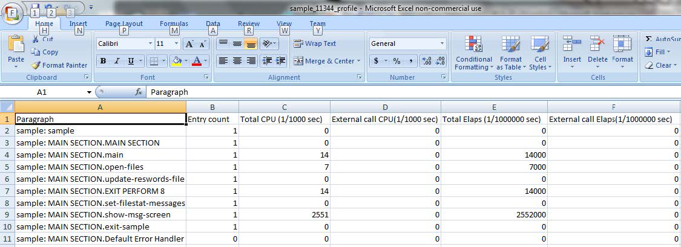
Task: Switch to the Page Layout tab
Action: click(123, 24)
